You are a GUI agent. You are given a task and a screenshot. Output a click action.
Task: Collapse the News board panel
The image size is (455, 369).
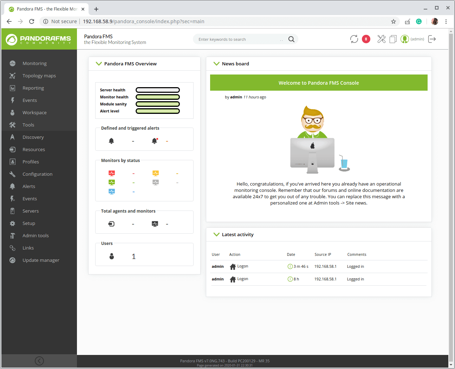[x=216, y=64]
